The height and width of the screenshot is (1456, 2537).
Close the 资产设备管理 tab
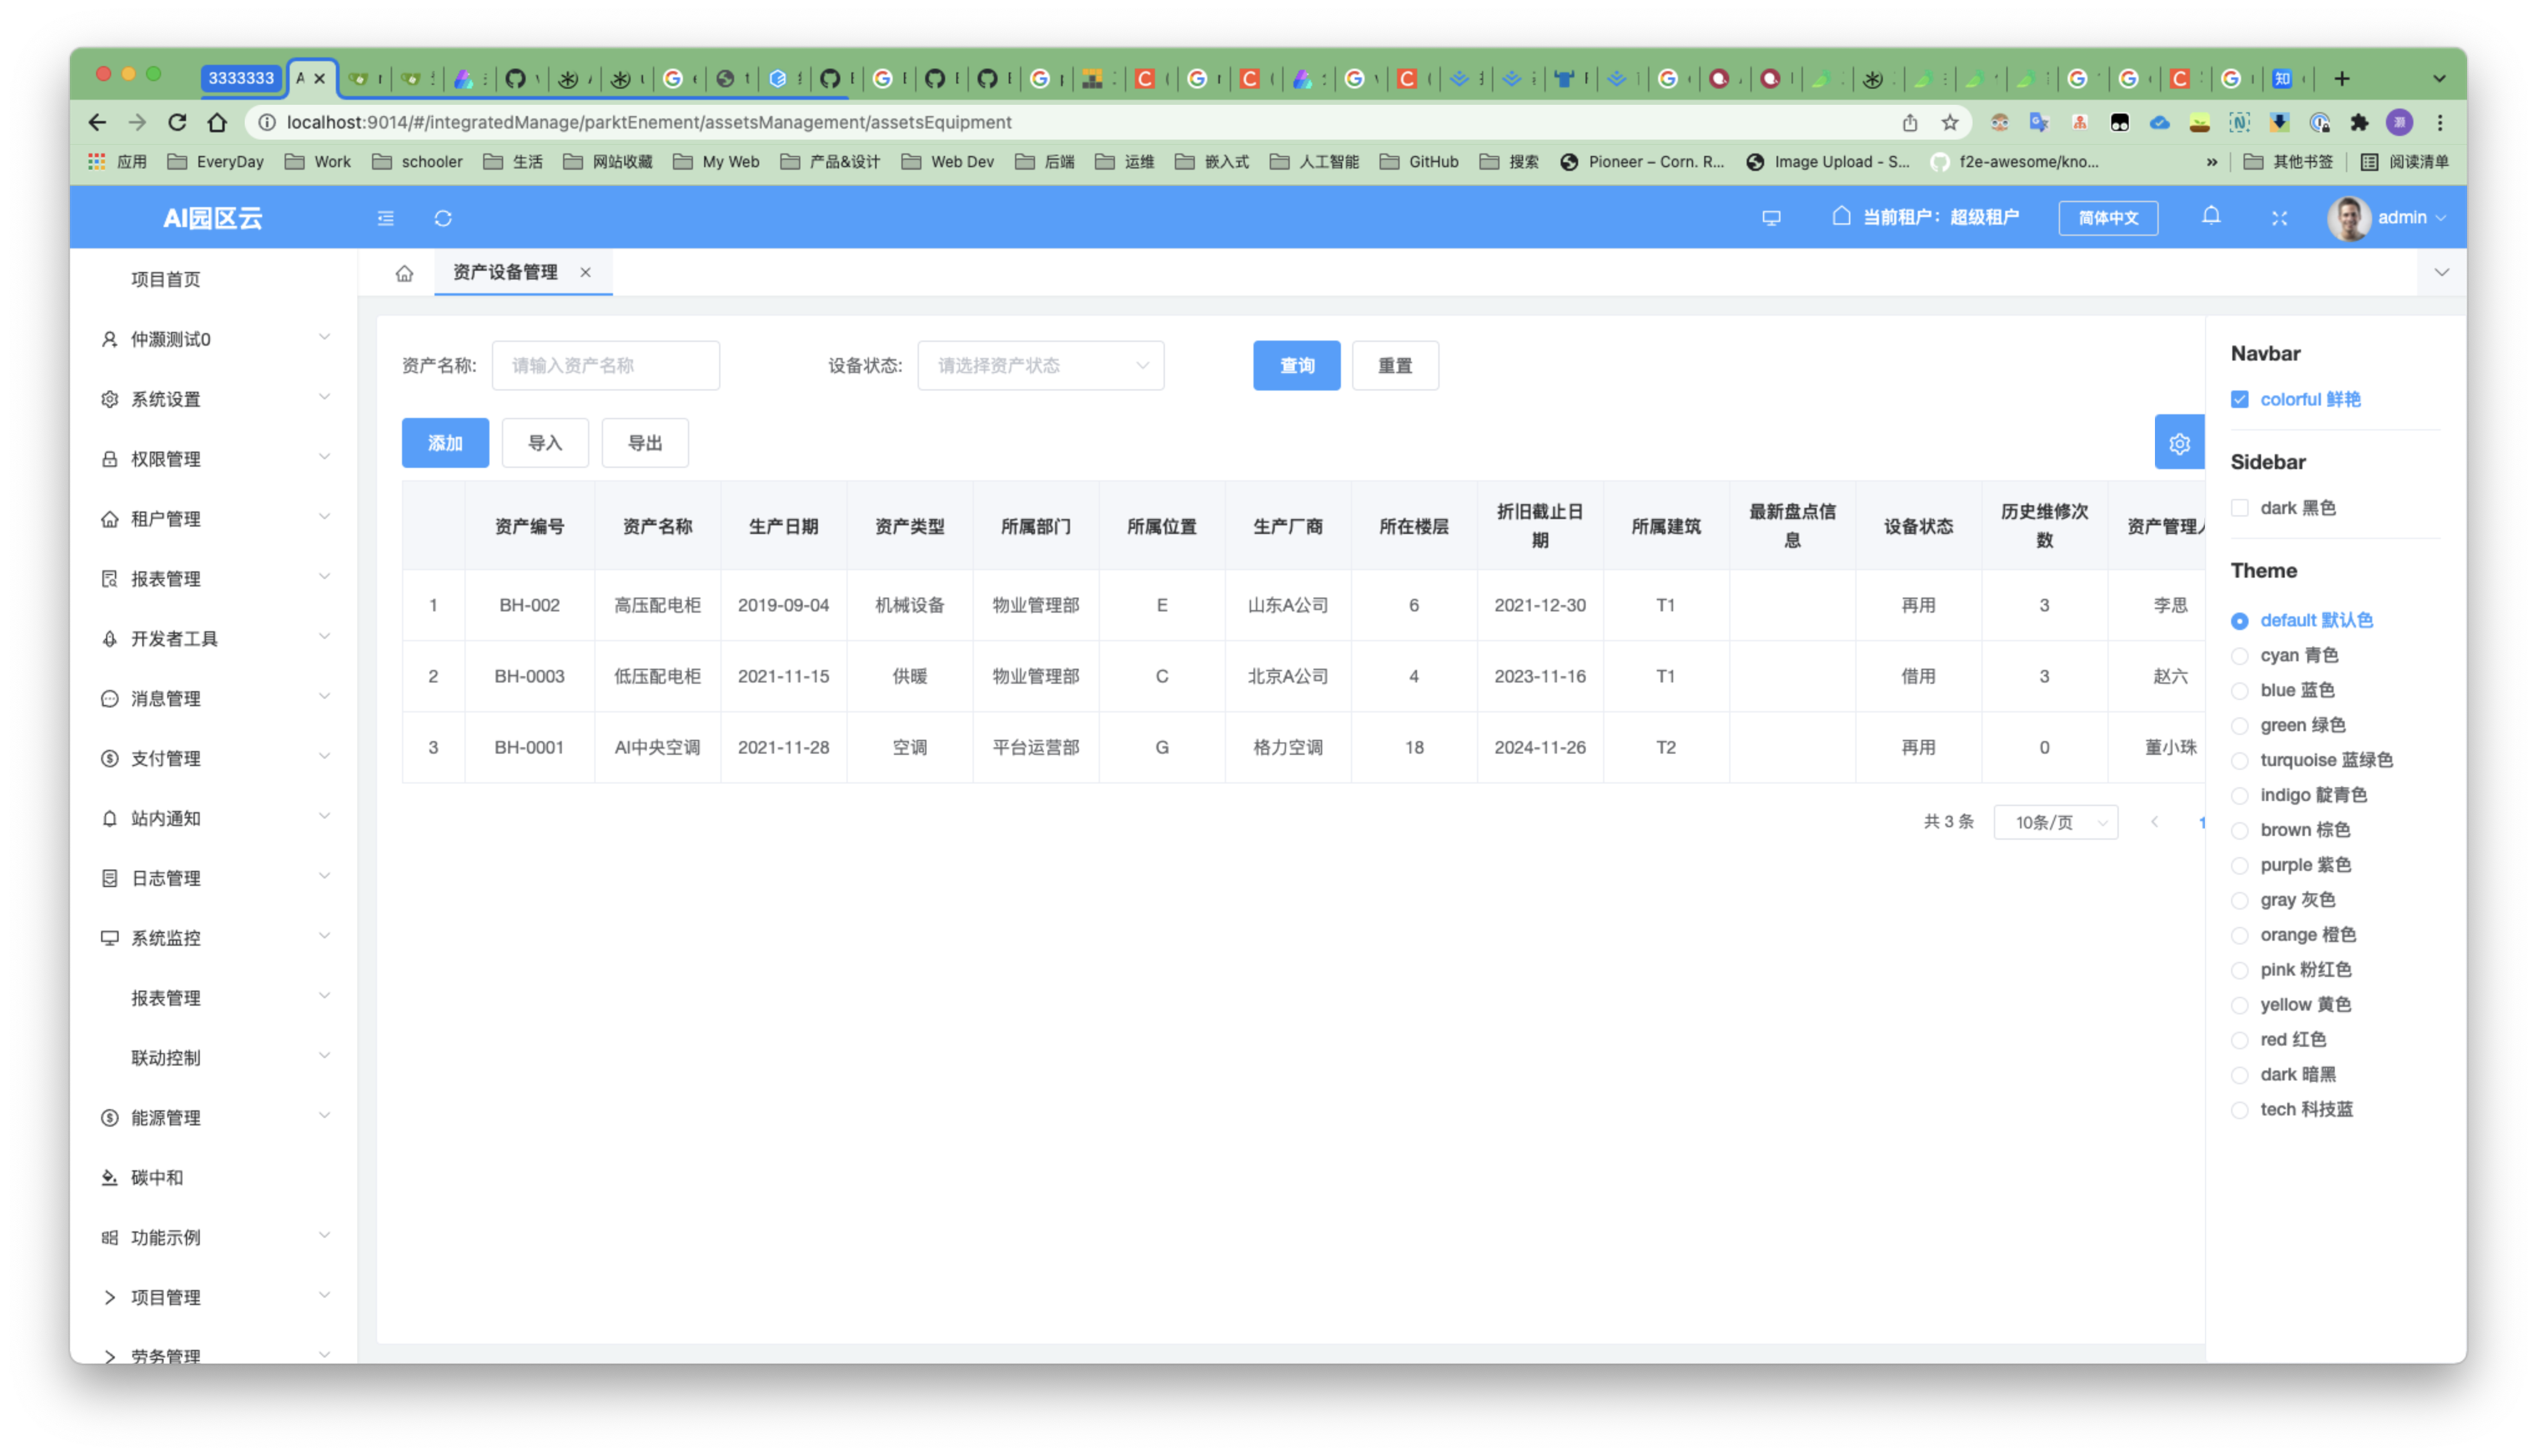tap(585, 272)
